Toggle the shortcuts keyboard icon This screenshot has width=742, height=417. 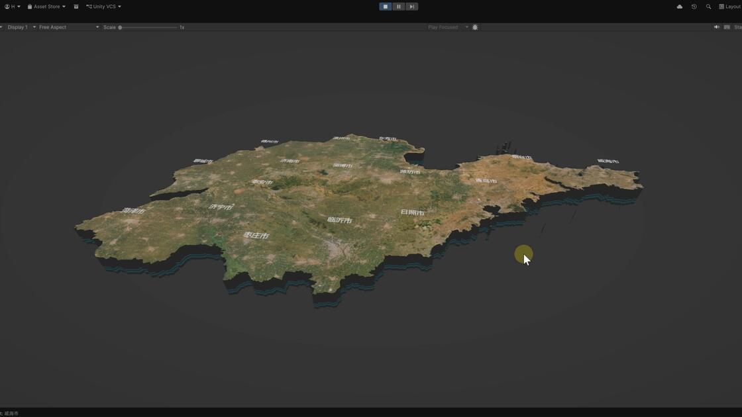pos(727,27)
